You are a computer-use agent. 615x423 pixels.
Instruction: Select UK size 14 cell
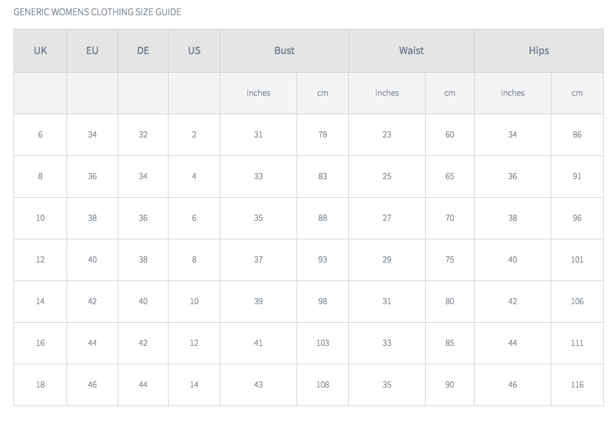(41, 301)
